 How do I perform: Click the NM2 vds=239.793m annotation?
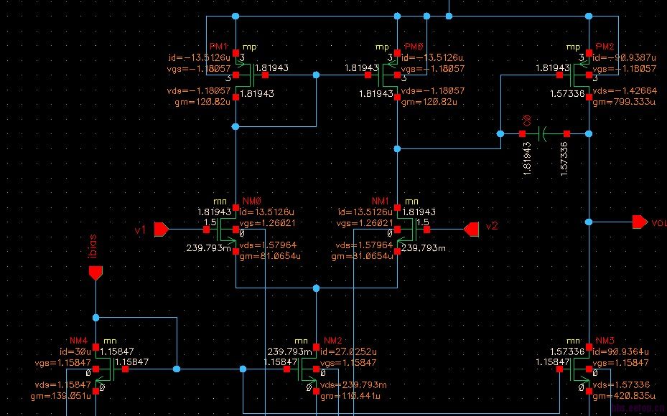pyautogui.click(x=353, y=384)
